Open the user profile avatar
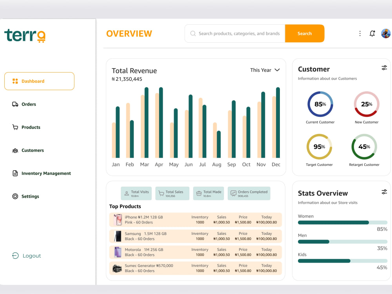 point(386,33)
